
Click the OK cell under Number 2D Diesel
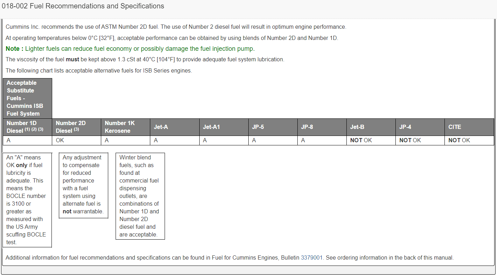pos(77,140)
